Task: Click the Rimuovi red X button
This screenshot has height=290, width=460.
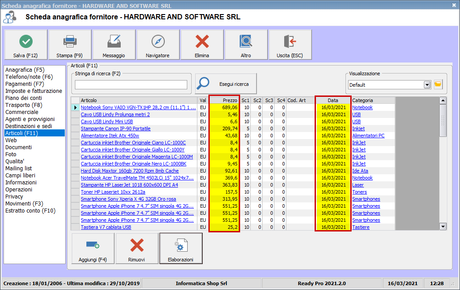Action: [x=137, y=248]
